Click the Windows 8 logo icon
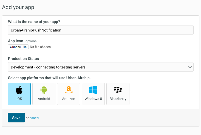 pos(93,90)
